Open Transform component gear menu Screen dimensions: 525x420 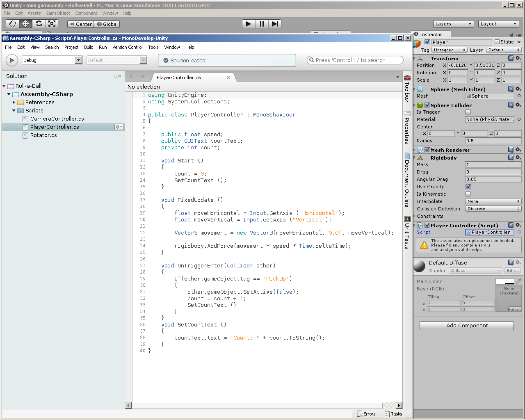click(x=518, y=59)
